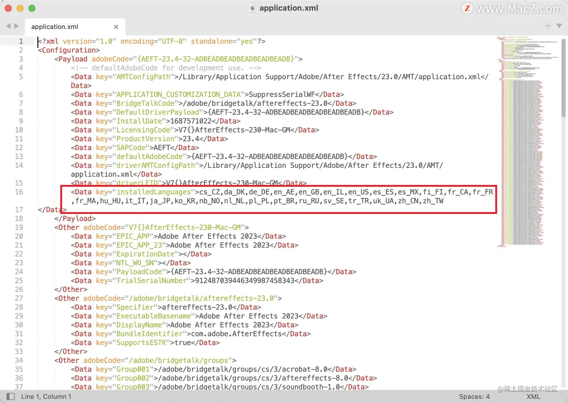Click the 'ExecutableBasename' key text
This screenshot has width=568, height=403.
click(x=154, y=316)
